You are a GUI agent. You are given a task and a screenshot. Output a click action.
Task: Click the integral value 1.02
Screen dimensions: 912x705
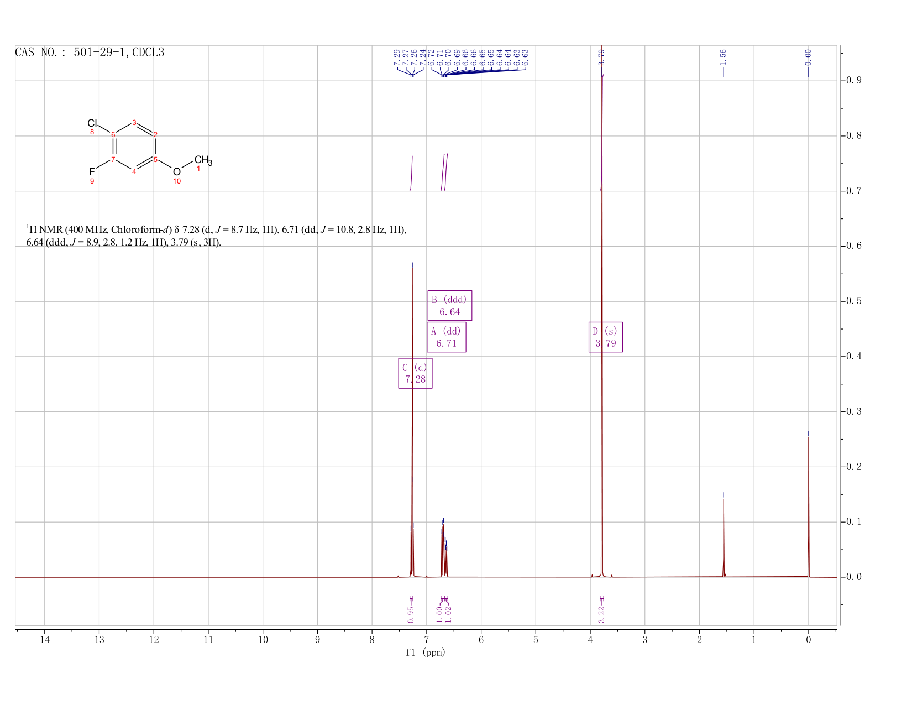pos(448,614)
